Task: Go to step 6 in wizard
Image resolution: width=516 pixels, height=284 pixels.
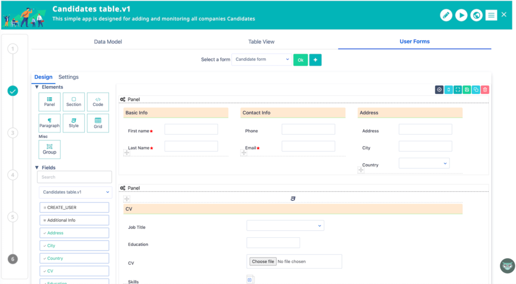Action: (x=13, y=259)
